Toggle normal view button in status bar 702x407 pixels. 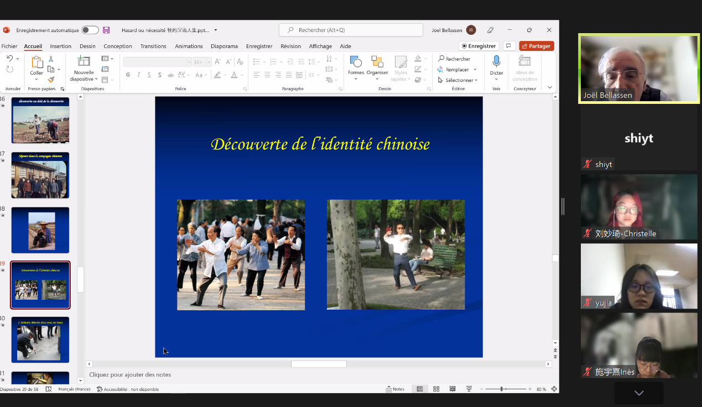tap(420, 389)
